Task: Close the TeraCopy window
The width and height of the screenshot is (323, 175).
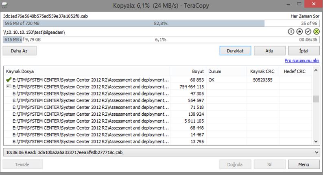Action: [x=314, y=4]
